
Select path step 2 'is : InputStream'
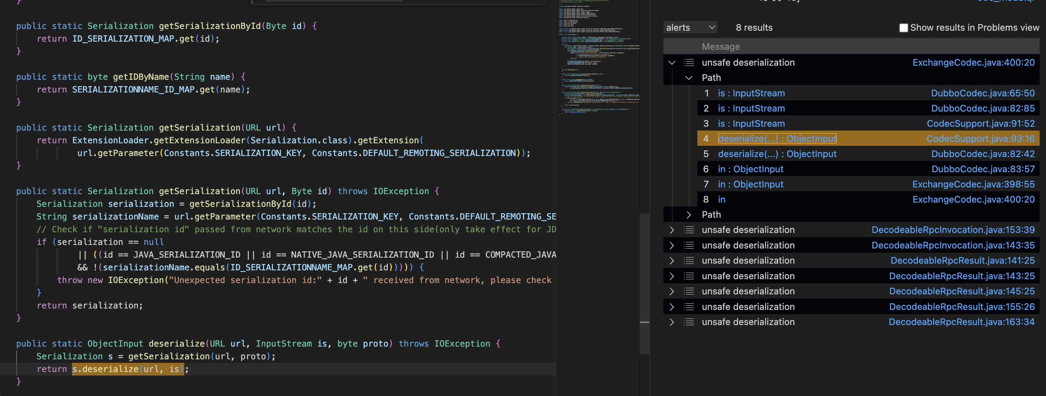[x=751, y=108]
